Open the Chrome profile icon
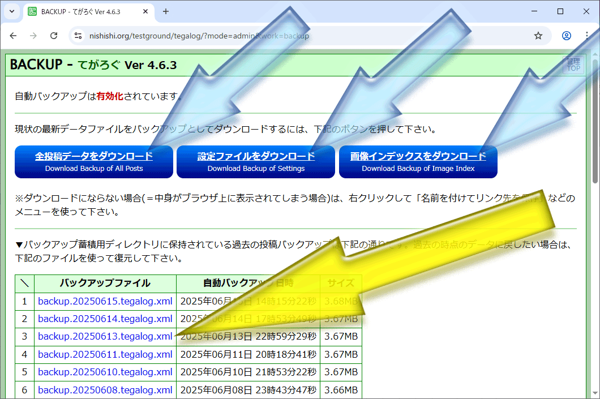Viewport: 600px width, 399px height. pyautogui.click(x=566, y=36)
